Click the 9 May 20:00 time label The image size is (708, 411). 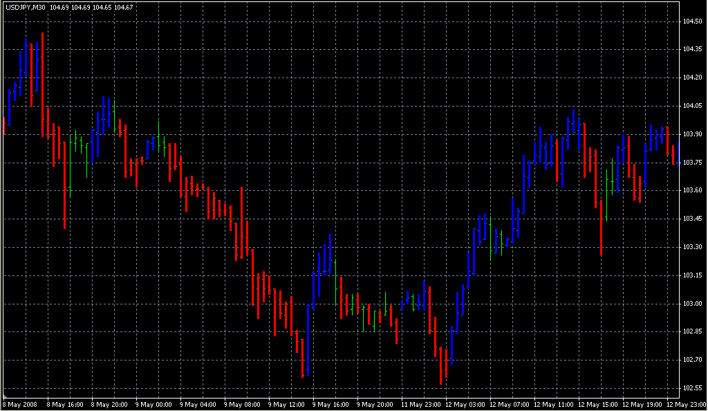coord(375,405)
